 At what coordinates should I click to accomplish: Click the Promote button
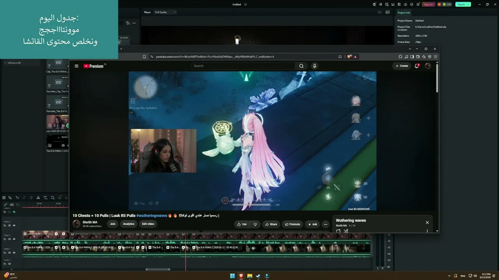tap(292, 224)
